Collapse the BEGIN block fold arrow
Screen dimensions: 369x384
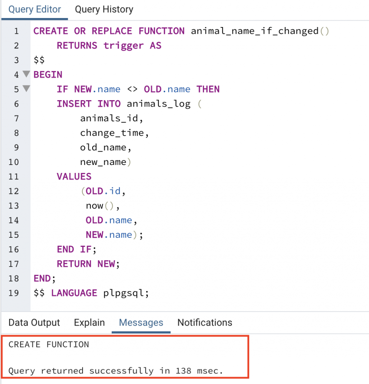pyautogui.click(x=26, y=74)
